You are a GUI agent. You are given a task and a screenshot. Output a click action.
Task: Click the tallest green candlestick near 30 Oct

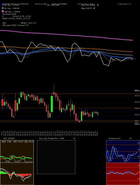pyautogui.click(x=52, y=104)
